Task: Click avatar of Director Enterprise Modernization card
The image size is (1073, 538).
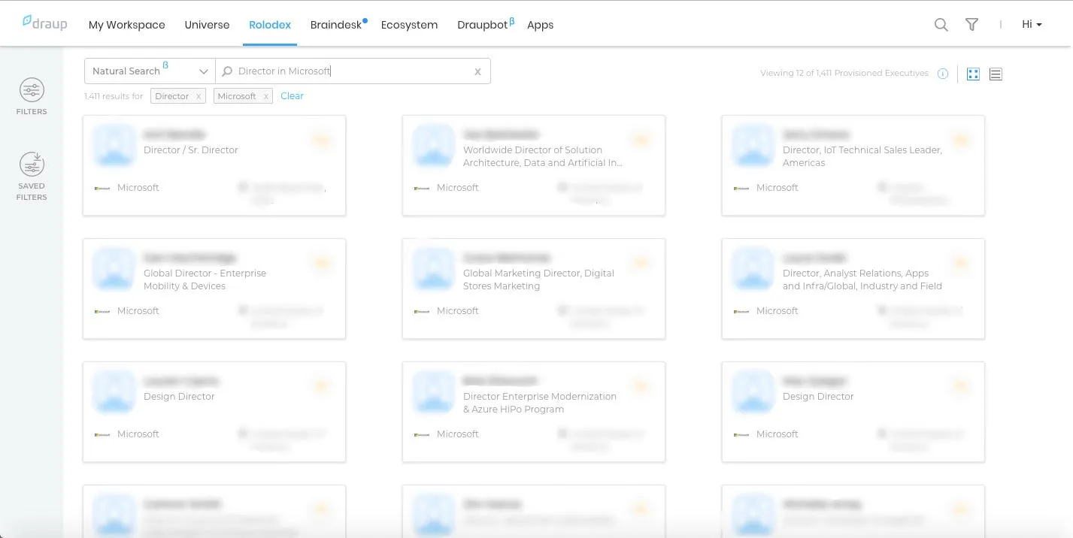Action: pyautogui.click(x=434, y=391)
